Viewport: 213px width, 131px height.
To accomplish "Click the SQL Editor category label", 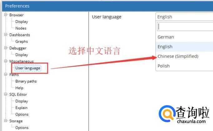I will click(x=18, y=95).
